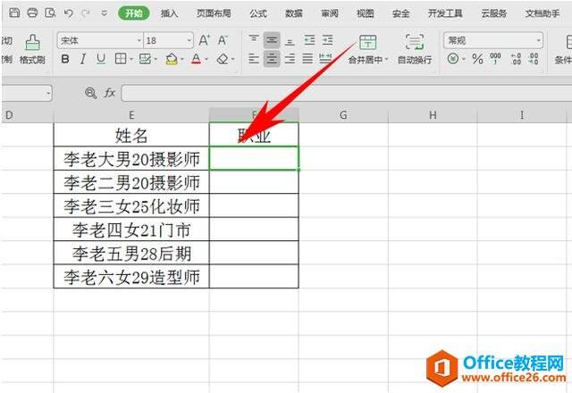Apply cell borders icon

click(121, 59)
